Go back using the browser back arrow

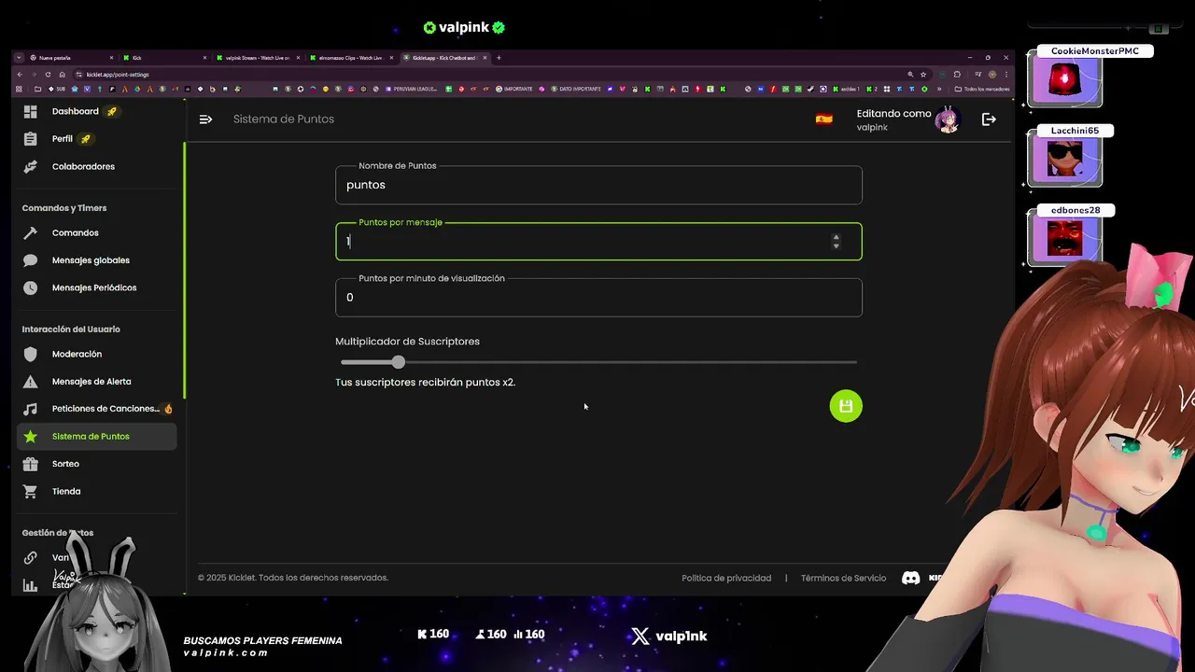click(x=20, y=75)
